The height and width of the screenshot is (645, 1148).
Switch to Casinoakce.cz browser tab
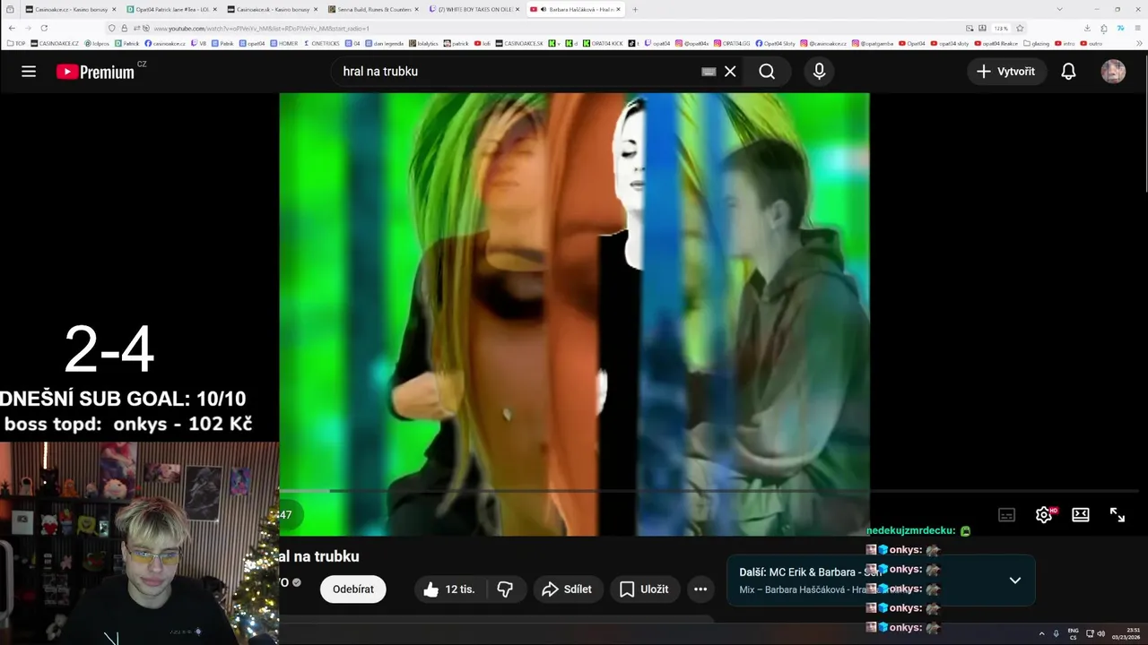[x=70, y=9]
